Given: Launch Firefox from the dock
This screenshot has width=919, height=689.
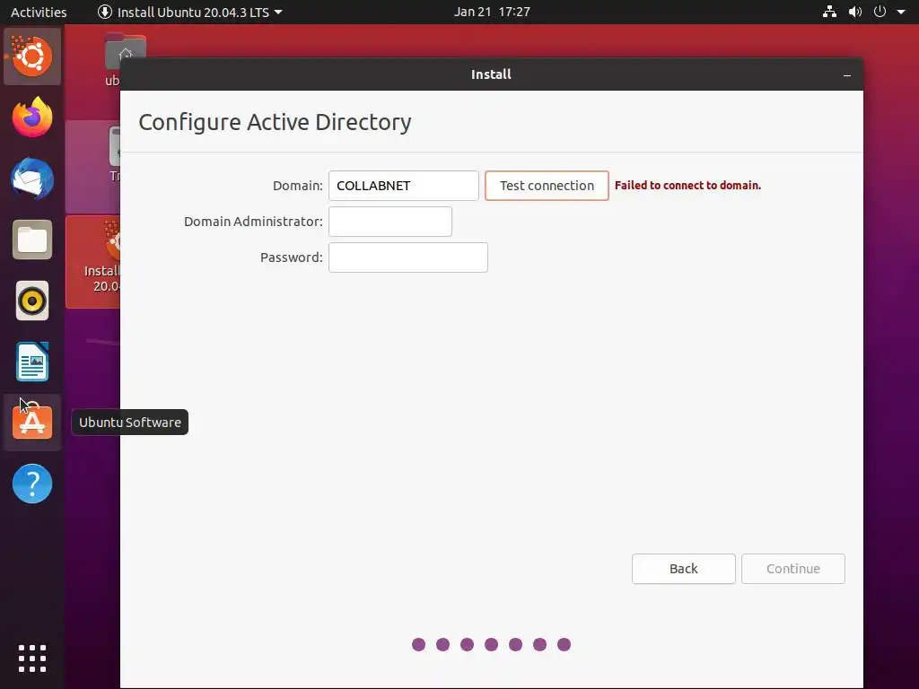Looking at the screenshot, I should point(32,118).
